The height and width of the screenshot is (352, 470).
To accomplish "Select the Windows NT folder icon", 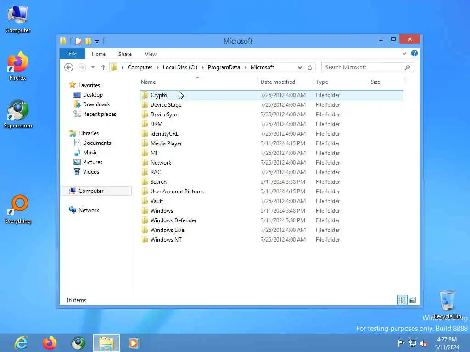I will click(x=145, y=239).
